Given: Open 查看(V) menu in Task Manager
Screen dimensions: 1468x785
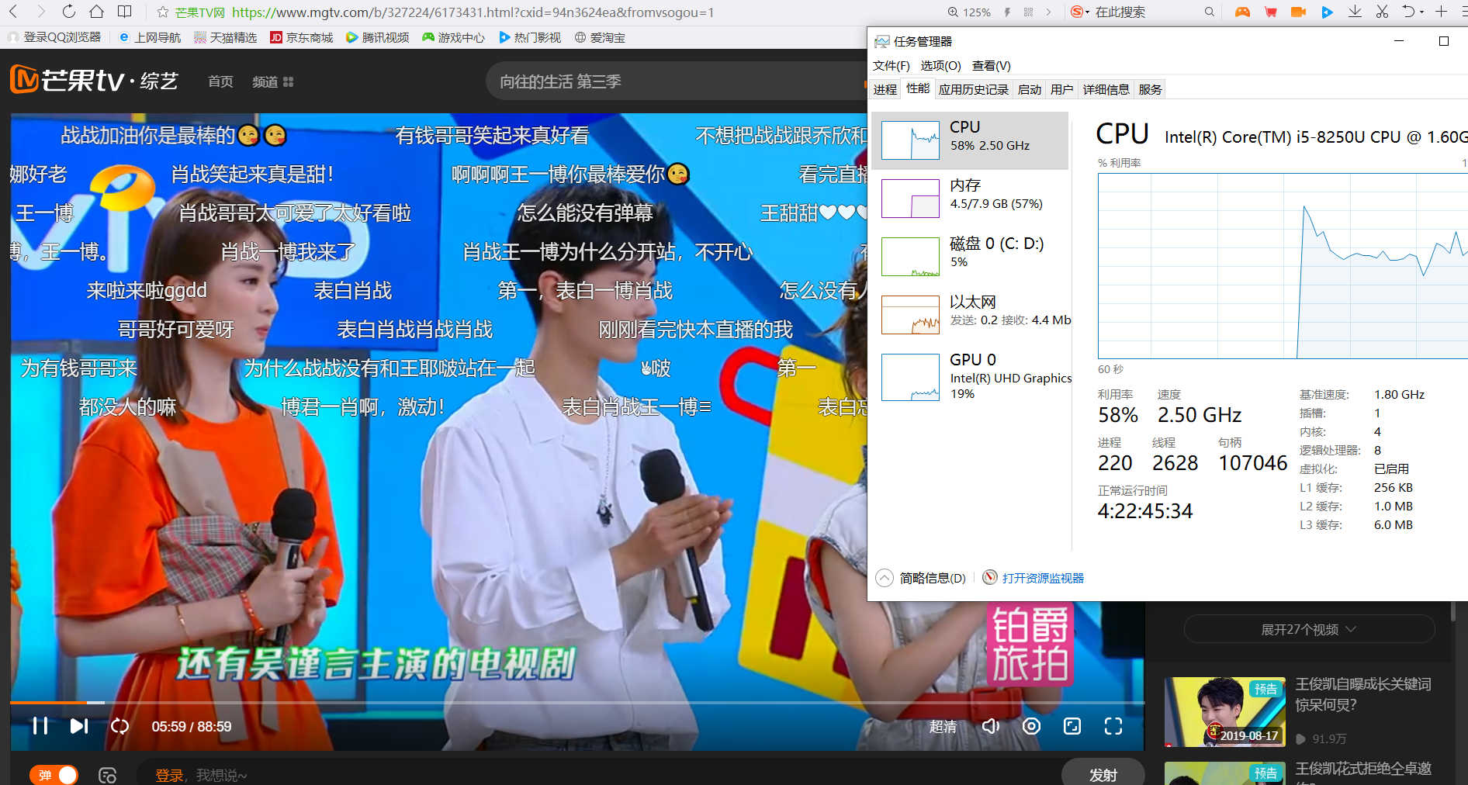Looking at the screenshot, I should [991, 66].
